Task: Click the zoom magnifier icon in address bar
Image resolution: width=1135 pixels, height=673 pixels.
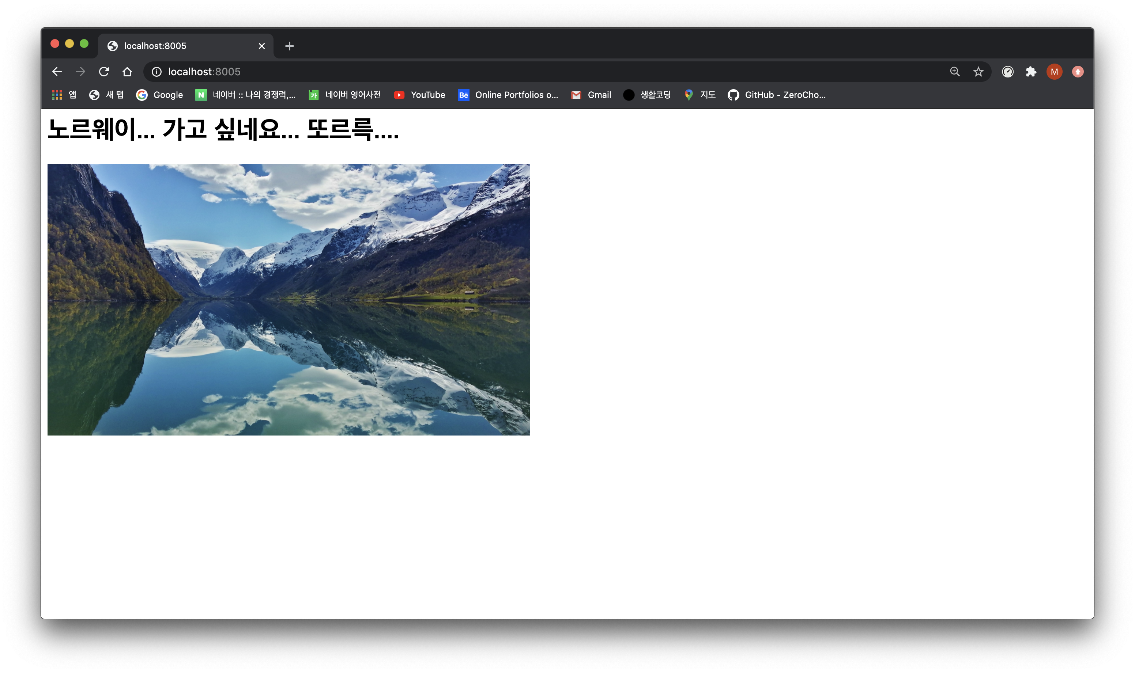Action: point(955,72)
